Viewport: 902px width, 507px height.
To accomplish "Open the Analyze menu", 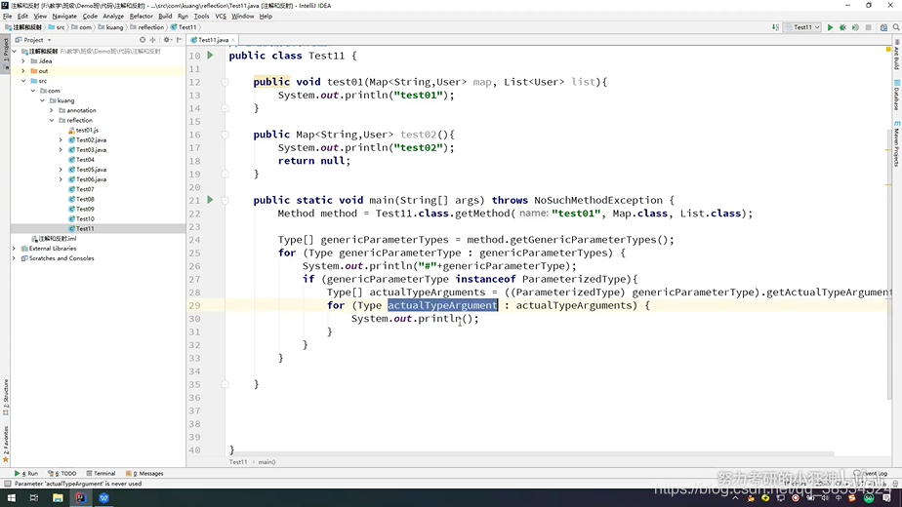I will pyautogui.click(x=113, y=17).
